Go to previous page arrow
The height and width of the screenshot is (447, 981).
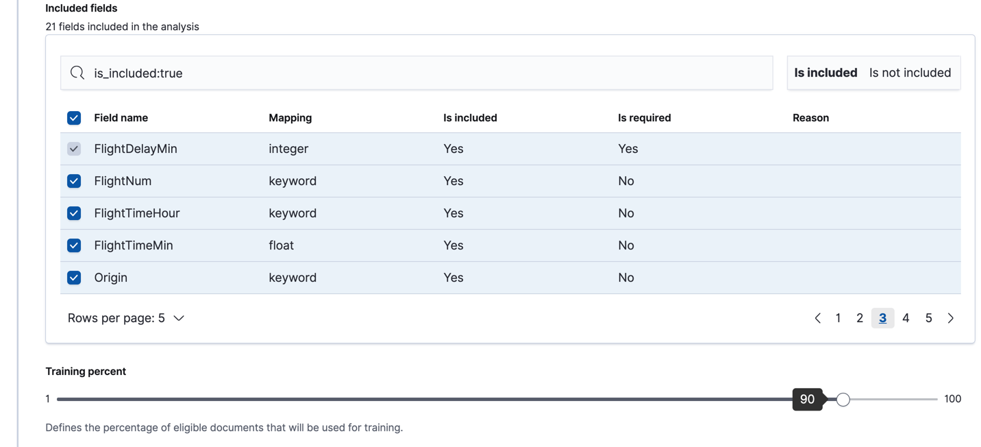click(817, 318)
